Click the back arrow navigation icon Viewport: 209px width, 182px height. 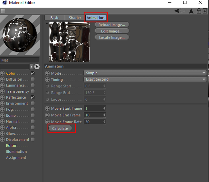pyautogui.click(x=178, y=11)
